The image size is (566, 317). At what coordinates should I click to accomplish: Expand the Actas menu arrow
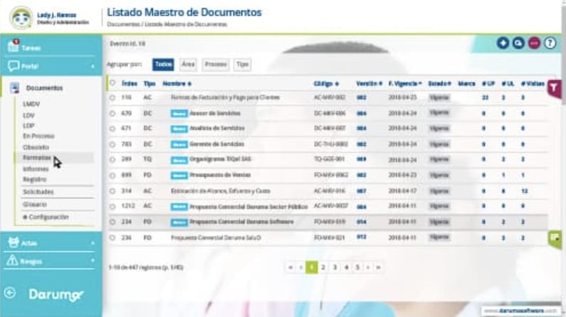[93, 244]
